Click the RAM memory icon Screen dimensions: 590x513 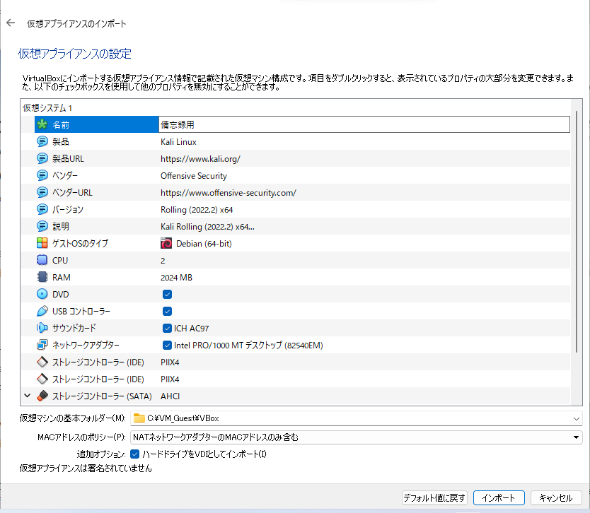coord(42,276)
